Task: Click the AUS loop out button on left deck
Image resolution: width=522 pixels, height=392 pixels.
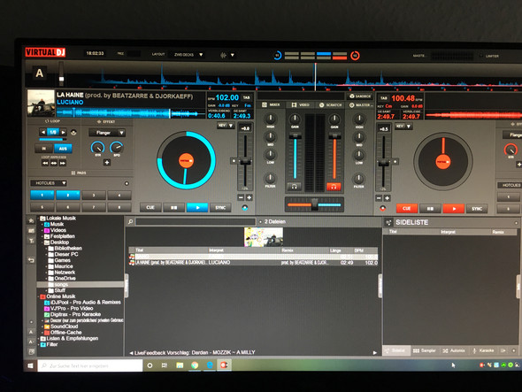Action: [x=63, y=149]
